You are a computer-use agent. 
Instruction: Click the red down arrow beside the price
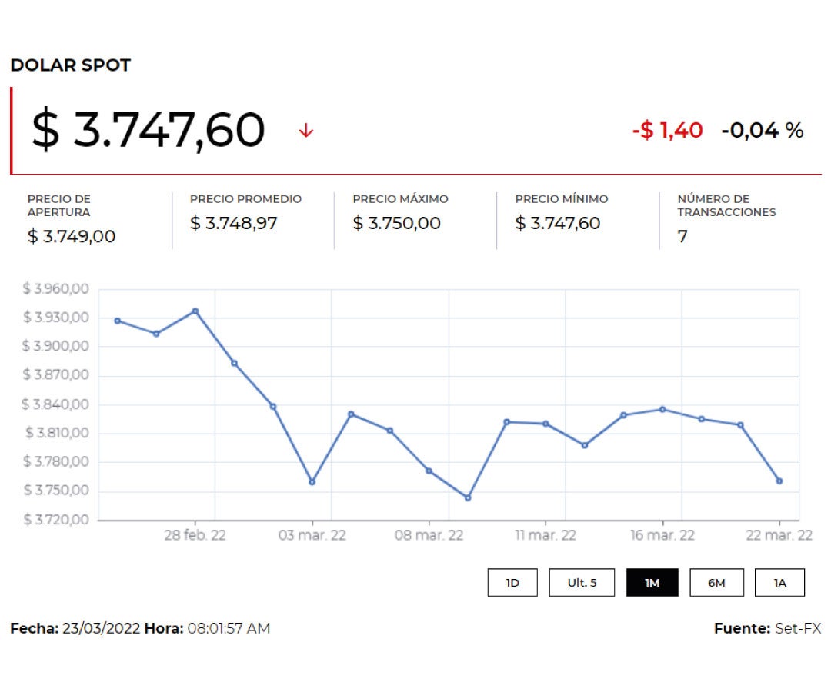pyautogui.click(x=306, y=131)
